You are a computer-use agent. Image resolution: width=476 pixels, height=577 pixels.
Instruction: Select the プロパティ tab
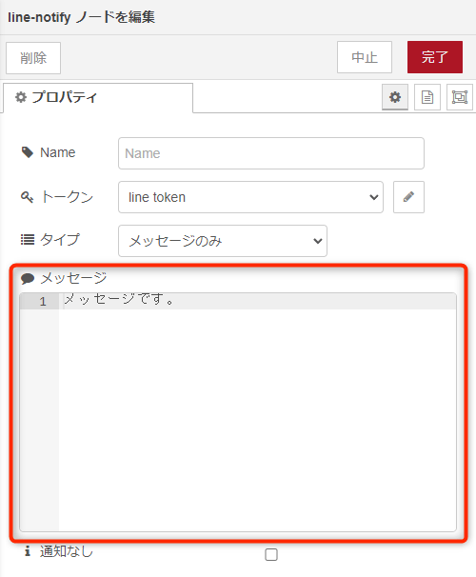click(98, 97)
